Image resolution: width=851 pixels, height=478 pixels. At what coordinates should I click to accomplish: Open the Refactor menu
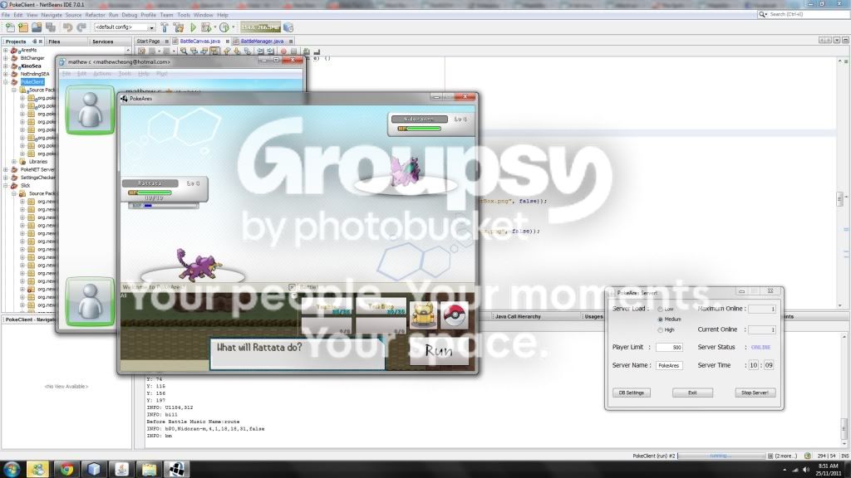tap(95, 15)
